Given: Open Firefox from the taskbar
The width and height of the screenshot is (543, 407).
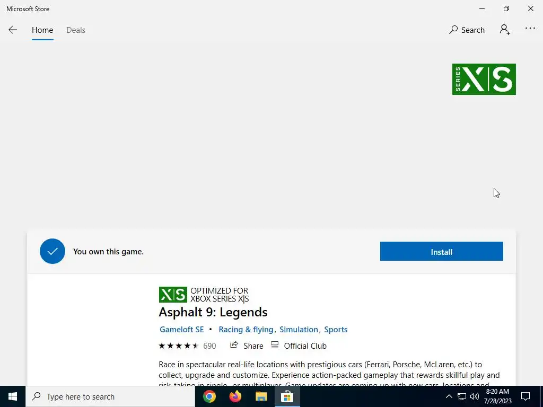Looking at the screenshot, I should click(235, 396).
